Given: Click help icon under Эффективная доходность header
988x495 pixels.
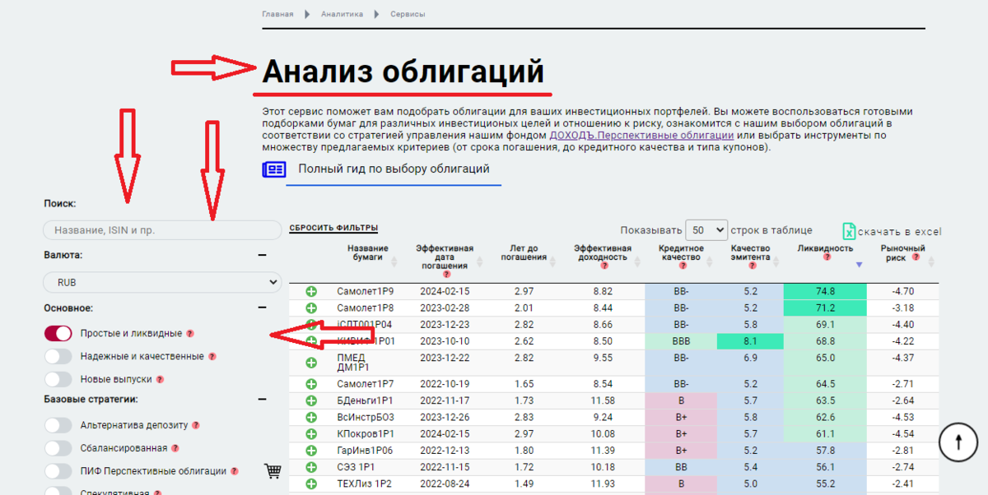Looking at the screenshot, I should pos(603,266).
